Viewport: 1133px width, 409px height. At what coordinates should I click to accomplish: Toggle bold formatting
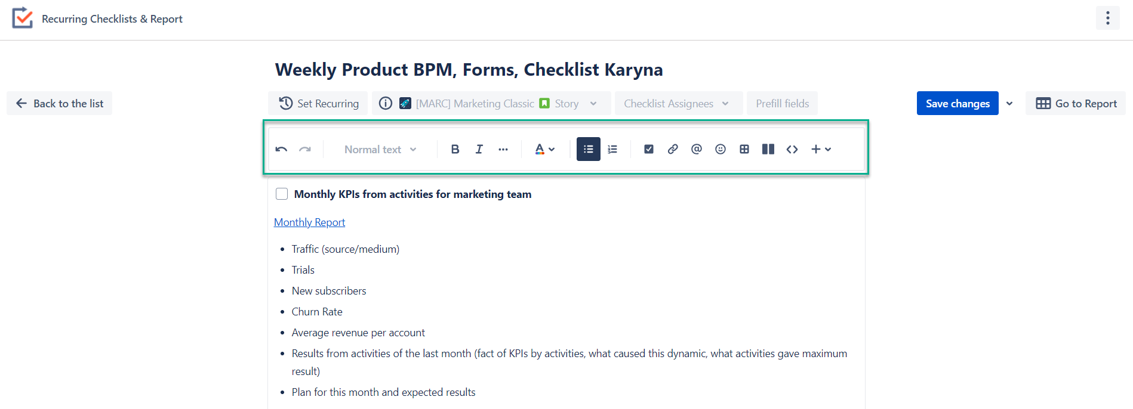[x=455, y=149]
